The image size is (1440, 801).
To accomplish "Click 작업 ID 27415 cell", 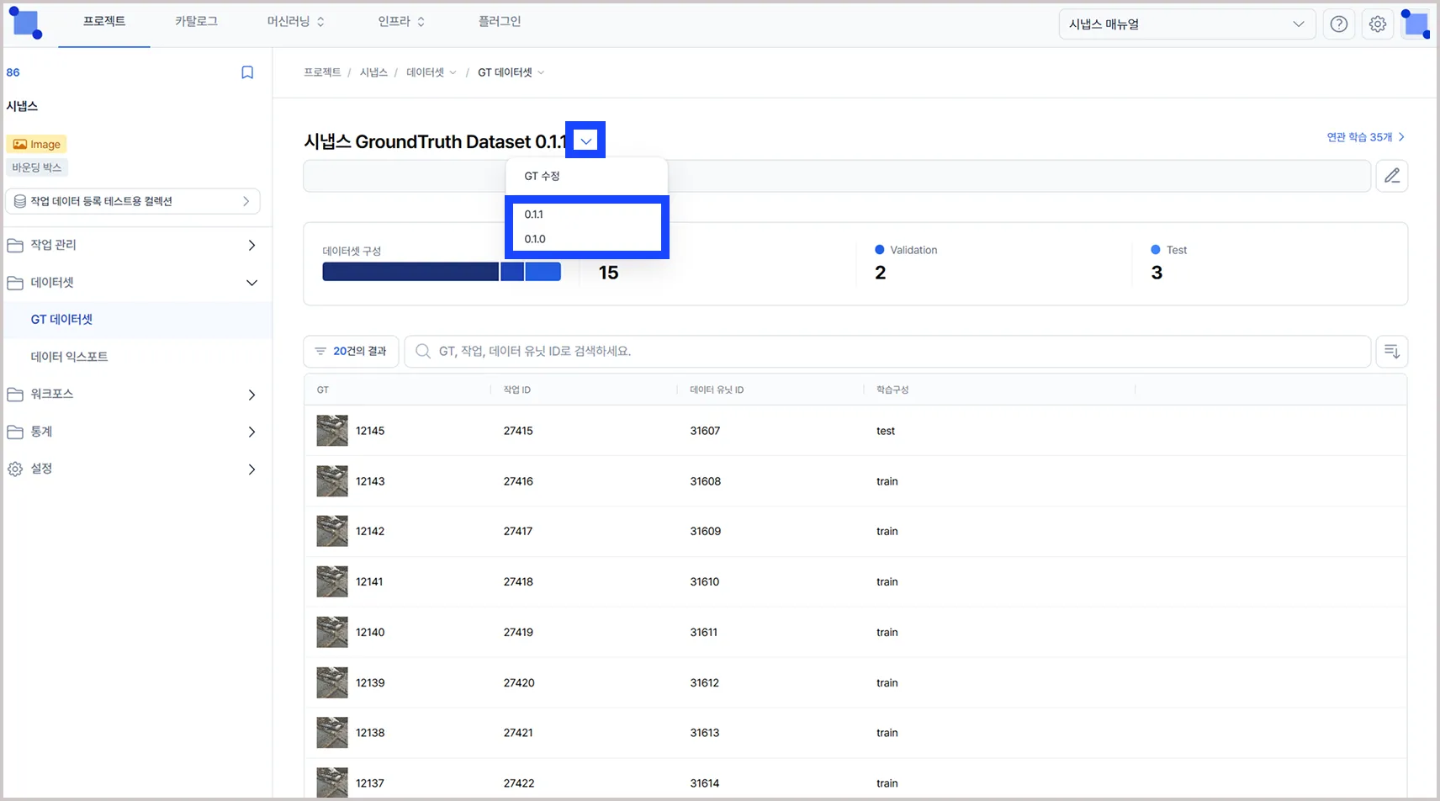I will click(518, 431).
